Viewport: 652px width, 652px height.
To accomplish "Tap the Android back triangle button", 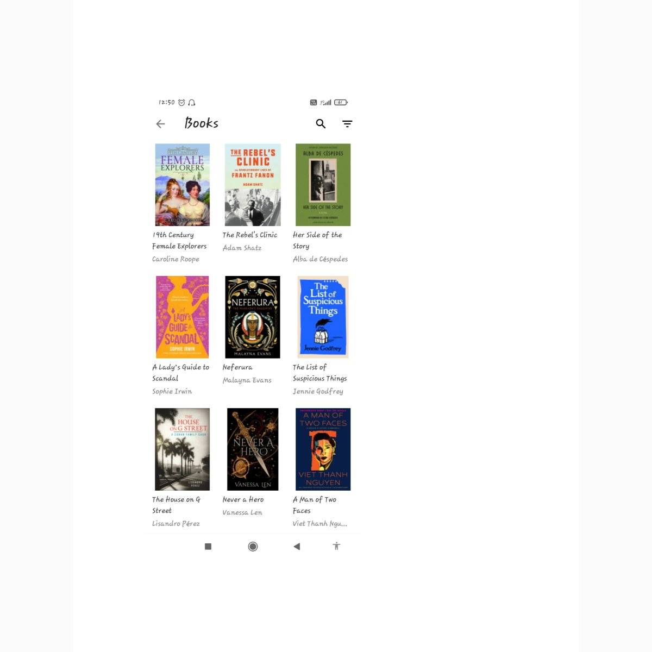I will point(297,547).
